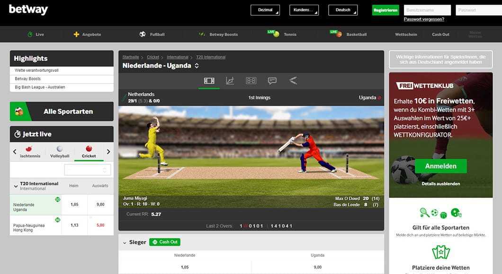Click the Cricket breadcrumb link
Screen dimensions: 502x274
(x=152, y=57)
